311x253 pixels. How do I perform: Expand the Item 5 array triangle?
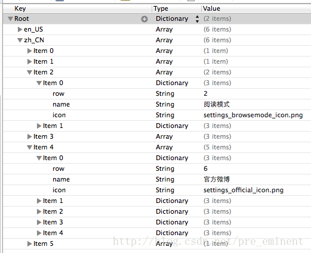click(x=29, y=243)
